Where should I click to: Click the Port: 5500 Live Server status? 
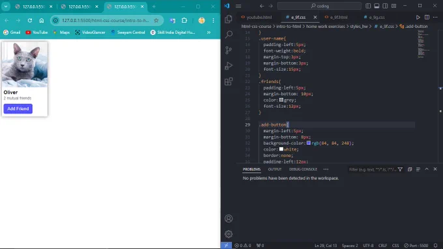click(x=416, y=245)
